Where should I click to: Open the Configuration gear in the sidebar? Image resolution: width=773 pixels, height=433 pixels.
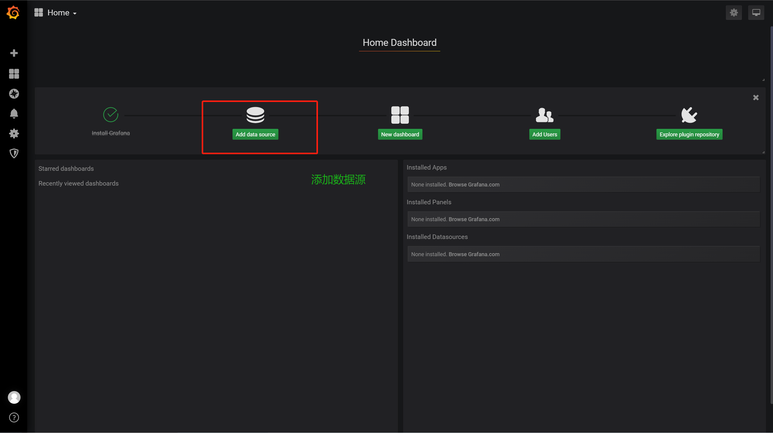pos(14,133)
